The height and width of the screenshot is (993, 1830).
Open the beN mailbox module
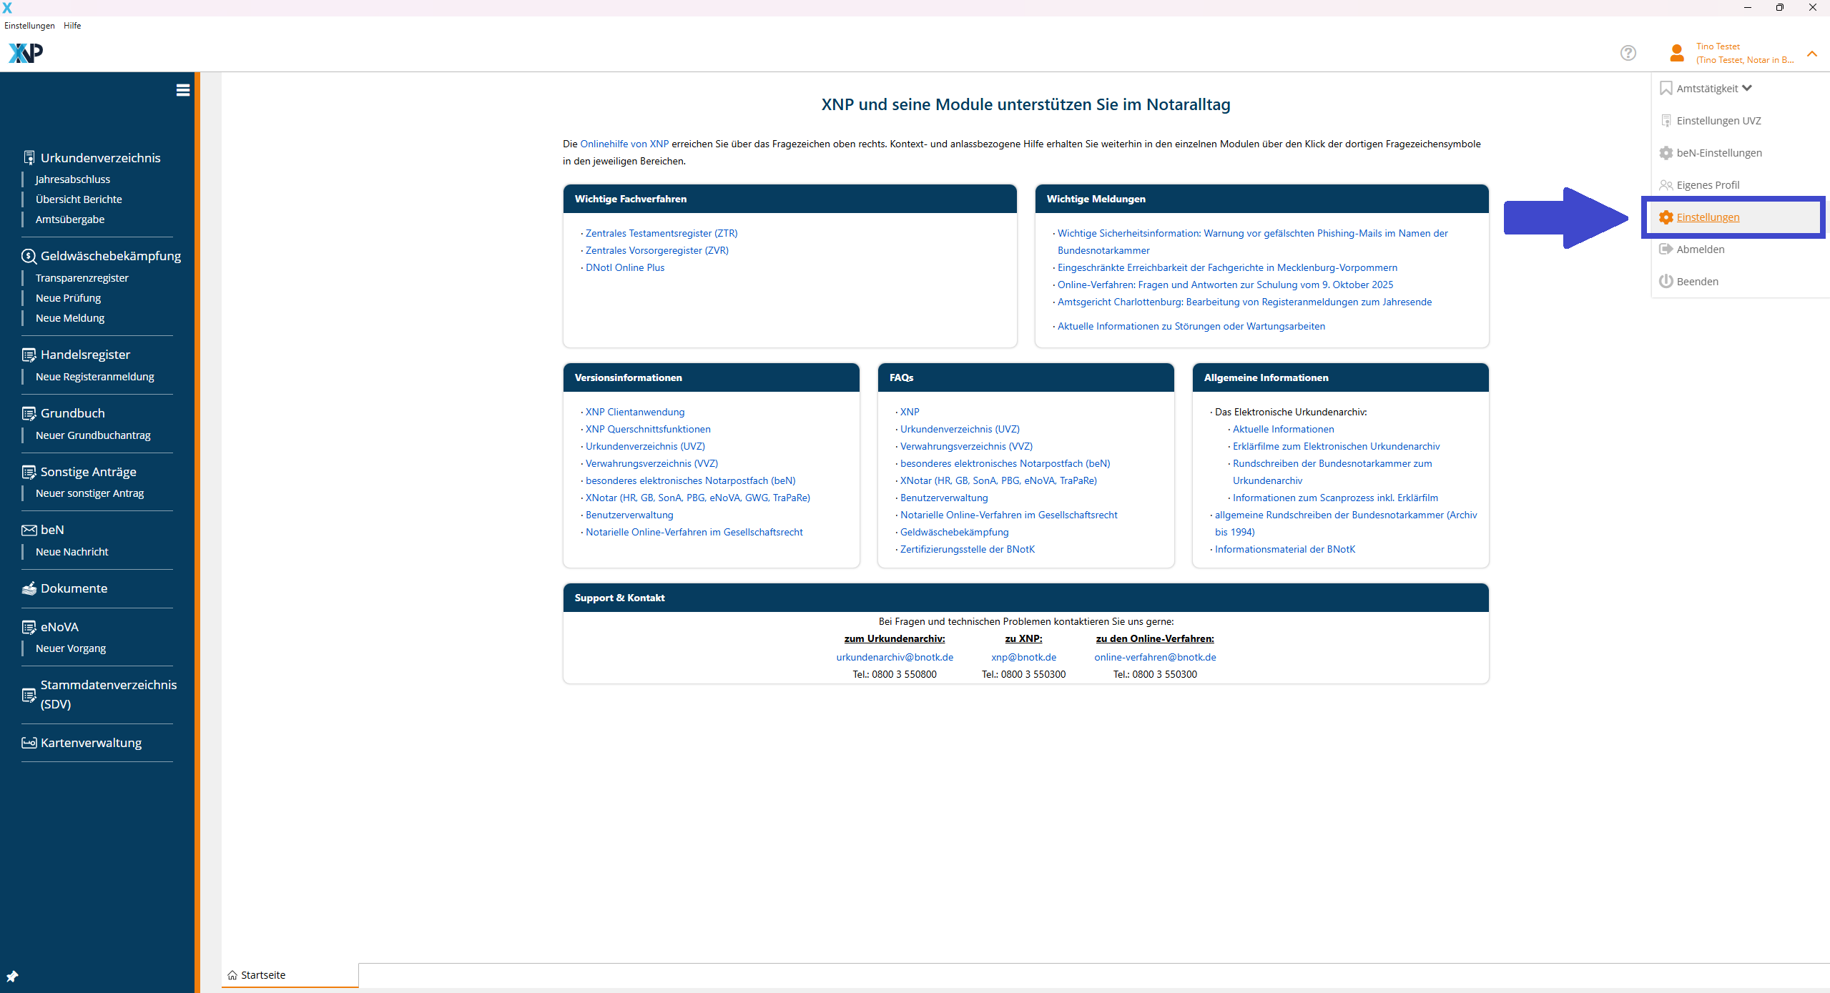click(52, 530)
